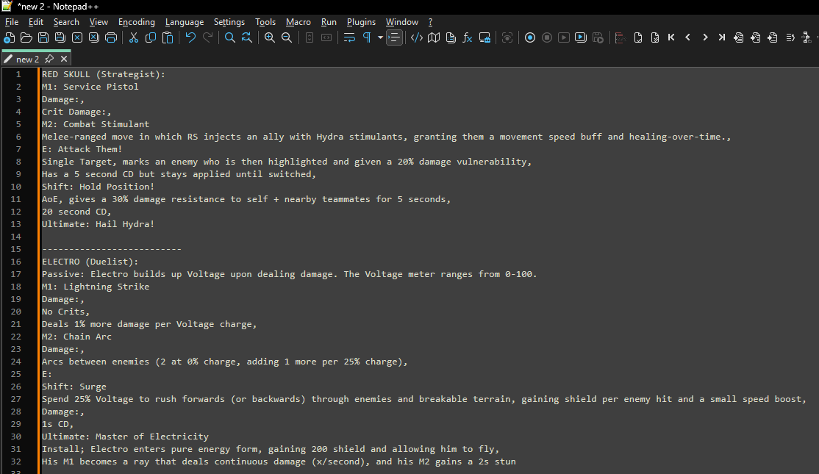Jump to first item with K-left arrow
The height and width of the screenshot is (474, 819).
pos(671,37)
